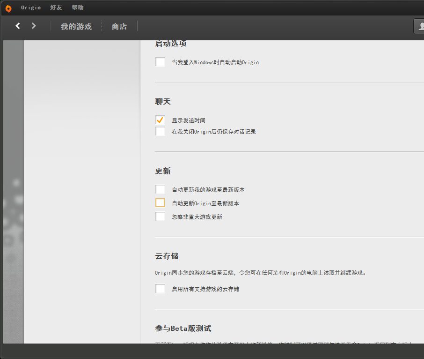Go back with the left arrow

[x=18, y=26]
